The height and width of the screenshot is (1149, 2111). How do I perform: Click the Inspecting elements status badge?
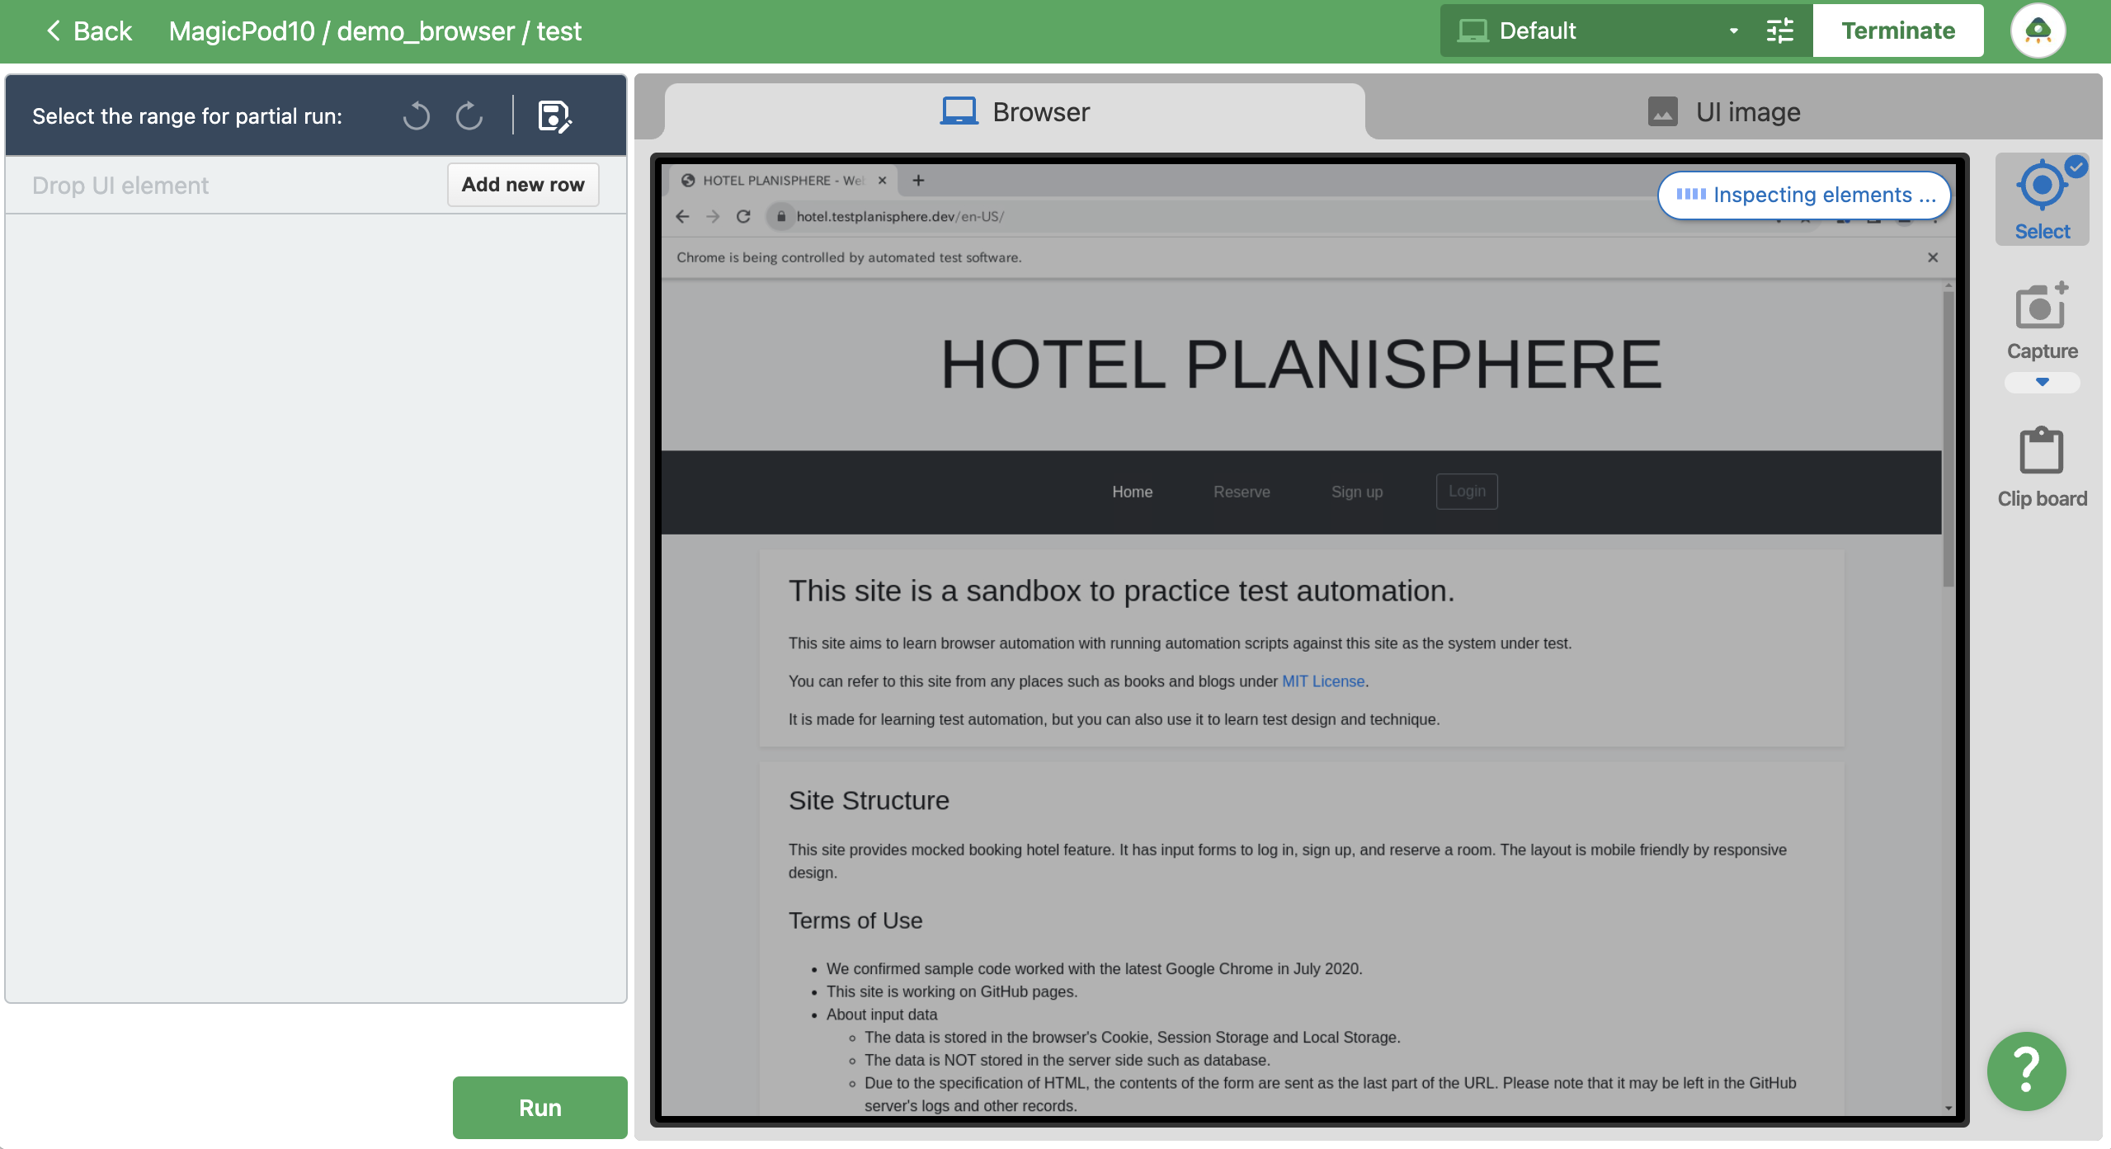point(1804,195)
